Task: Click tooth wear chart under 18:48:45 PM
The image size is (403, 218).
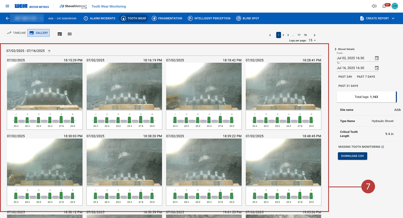Action: pos(283,196)
